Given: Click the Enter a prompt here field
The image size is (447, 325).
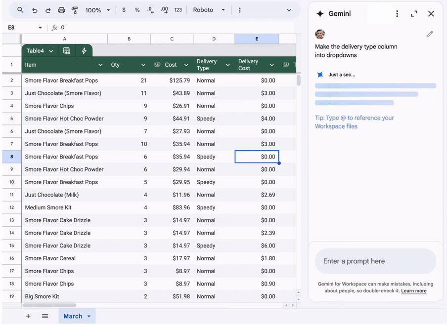Looking at the screenshot, I should 375,260.
